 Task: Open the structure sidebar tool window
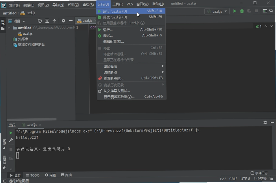4,144
